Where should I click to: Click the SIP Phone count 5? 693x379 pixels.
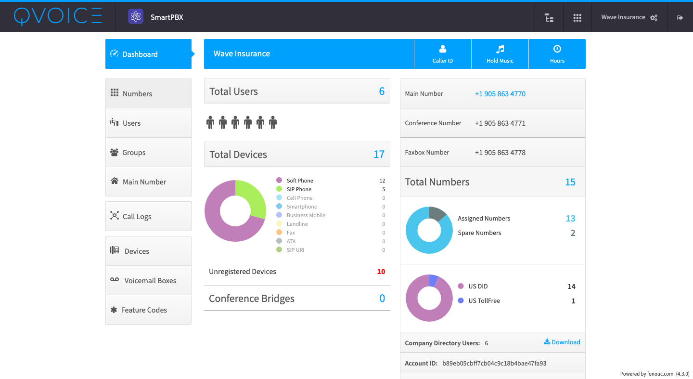click(384, 189)
